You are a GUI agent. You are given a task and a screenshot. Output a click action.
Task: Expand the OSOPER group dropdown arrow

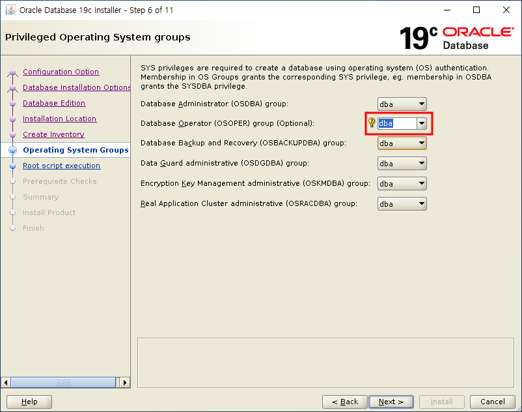point(422,123)
